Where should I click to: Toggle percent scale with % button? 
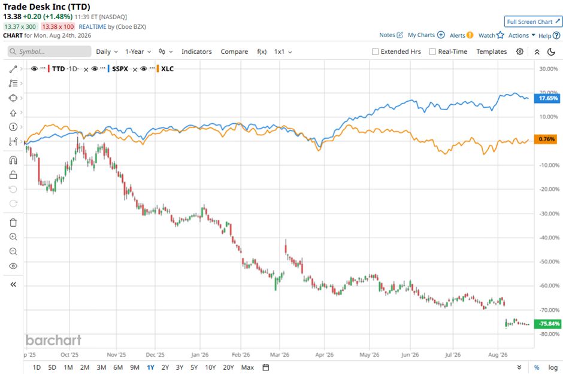(x=537, y=367)
